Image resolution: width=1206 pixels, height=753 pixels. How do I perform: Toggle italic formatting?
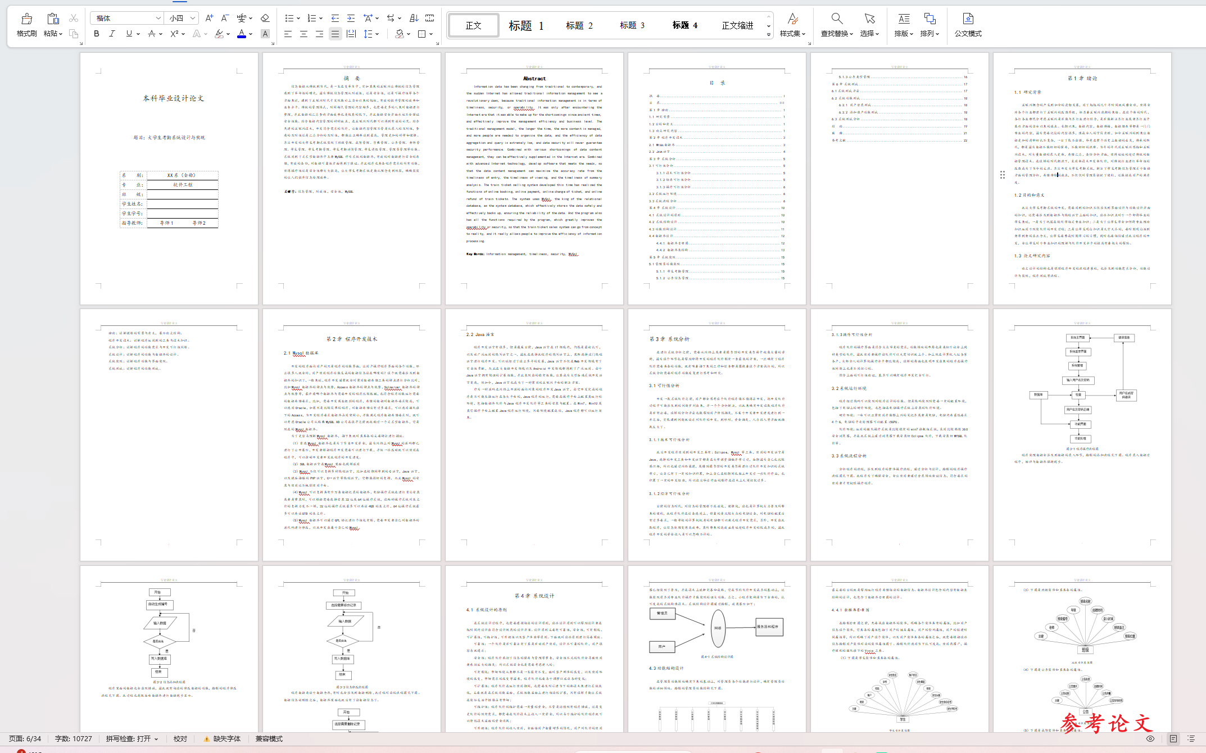tap(112, 34)
